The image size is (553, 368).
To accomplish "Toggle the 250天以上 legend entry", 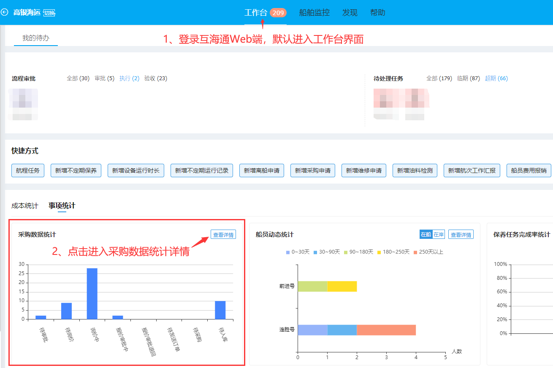I will pos(428,252).
